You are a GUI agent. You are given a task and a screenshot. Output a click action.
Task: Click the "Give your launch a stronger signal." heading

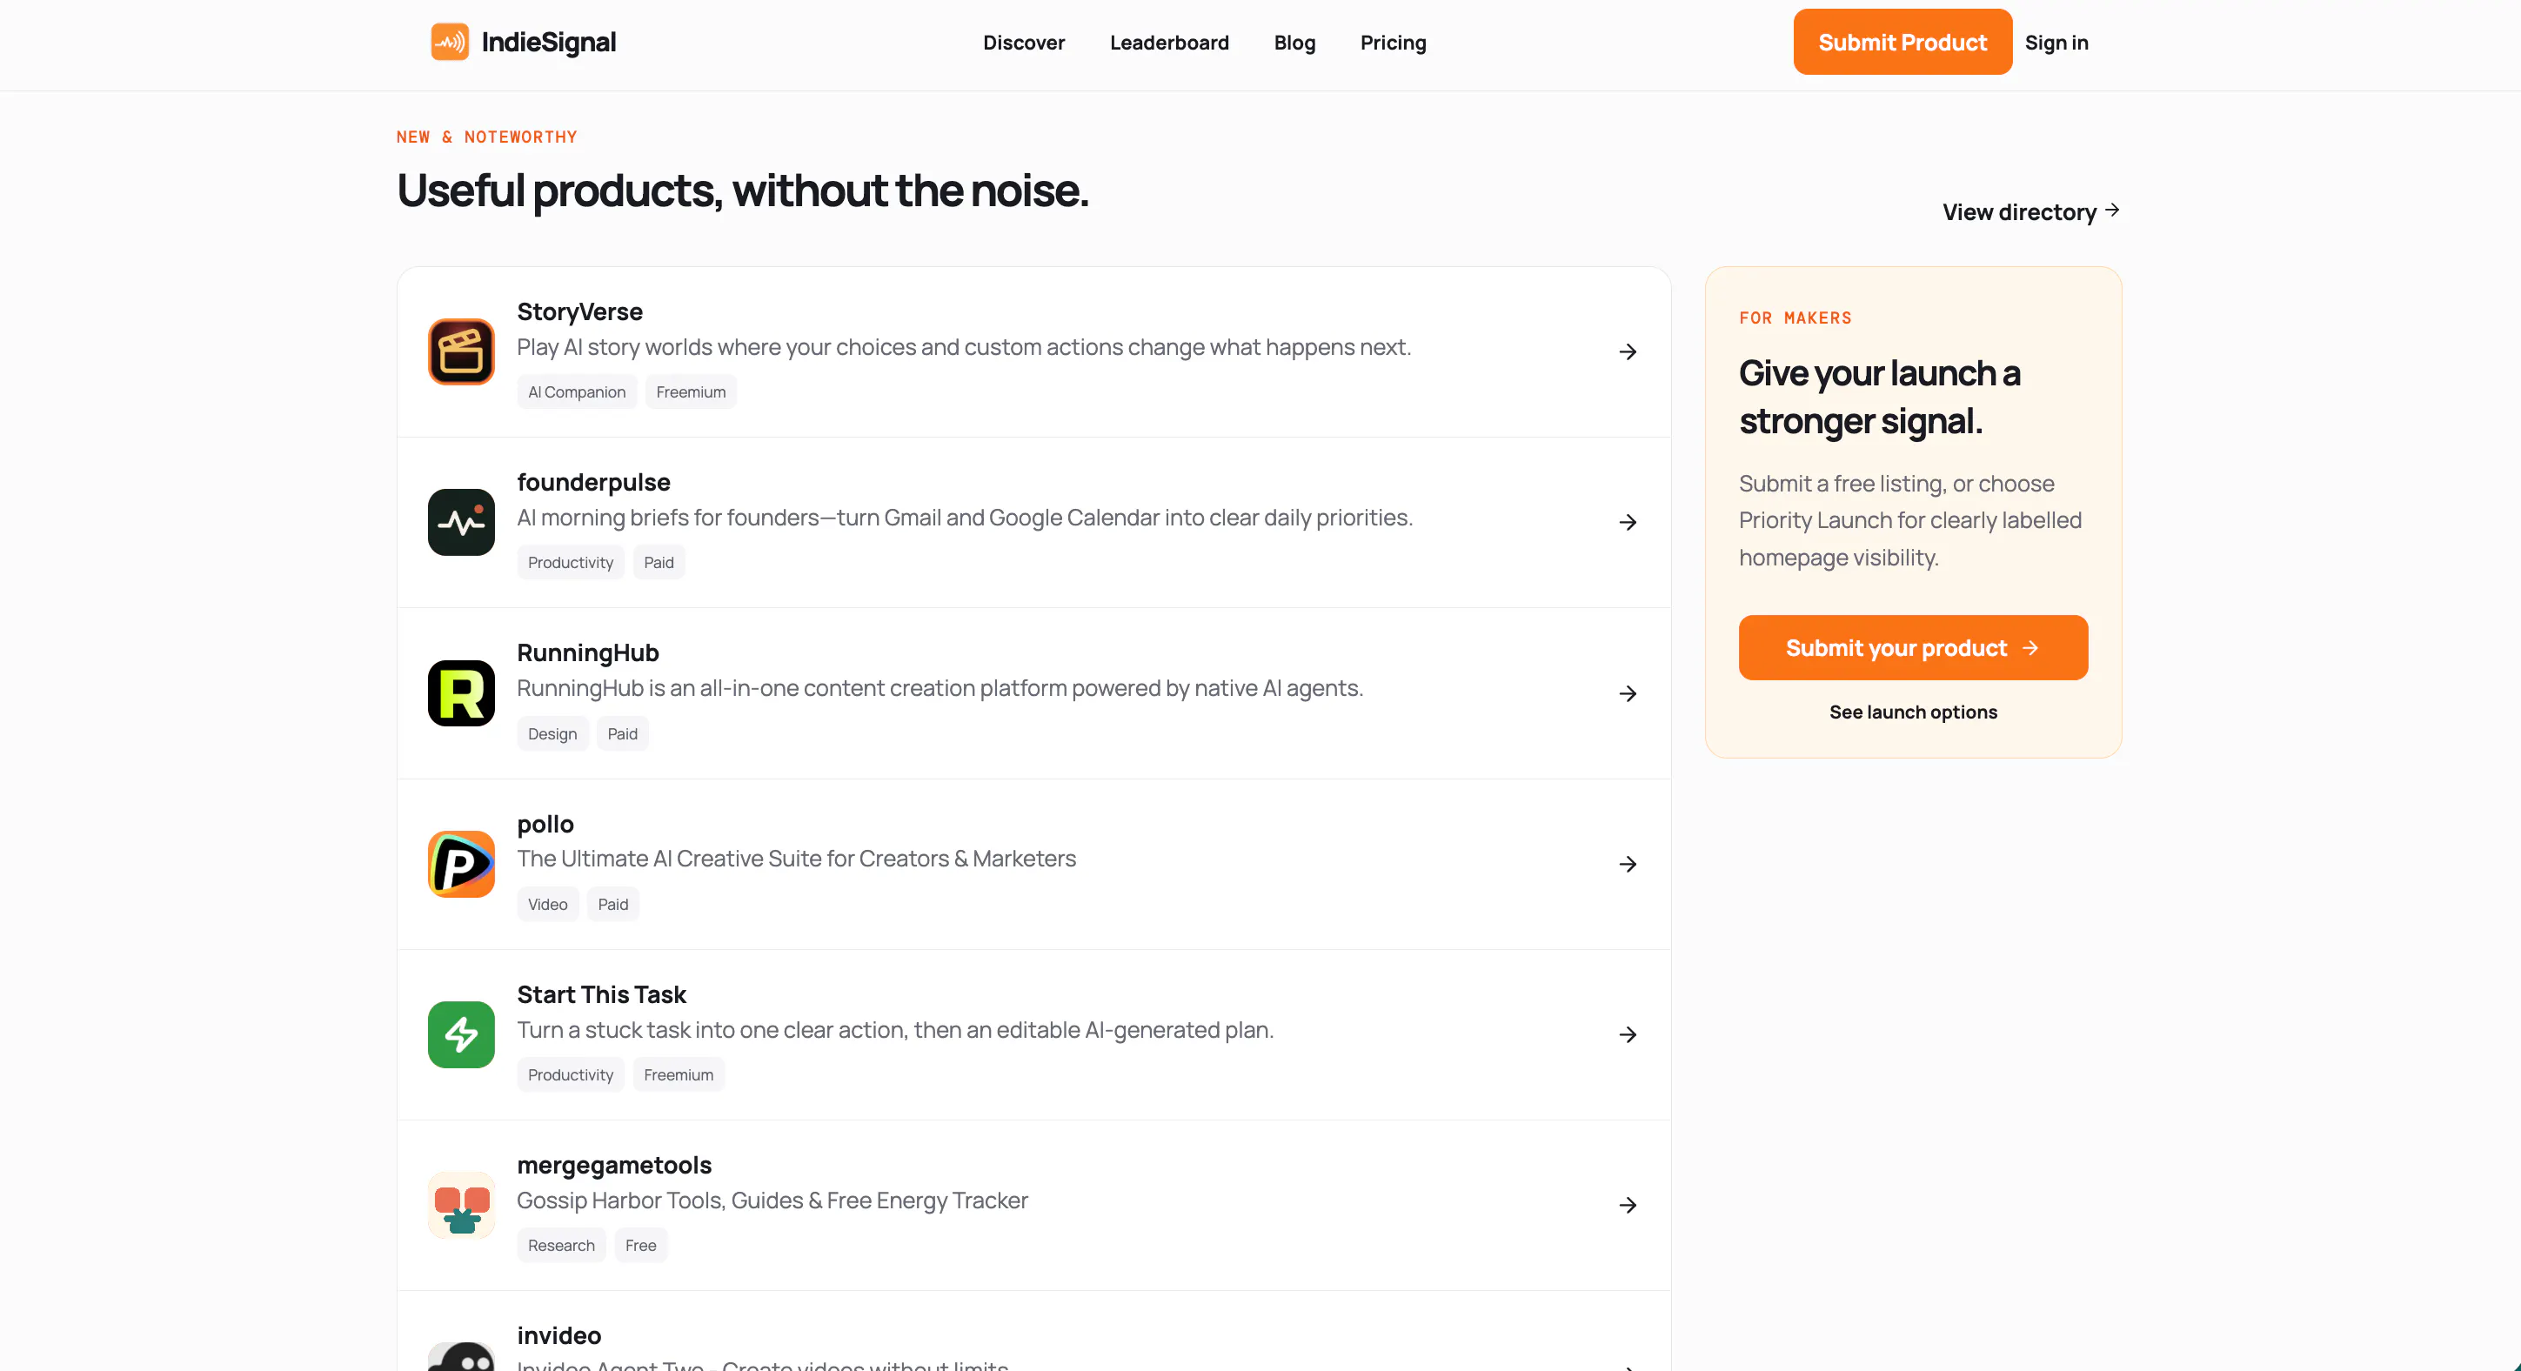(1879, 398)
